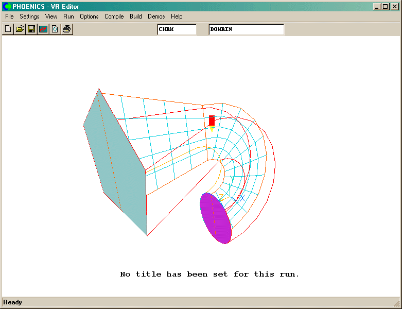
Task: Open the Options menu
Action: 89,16
